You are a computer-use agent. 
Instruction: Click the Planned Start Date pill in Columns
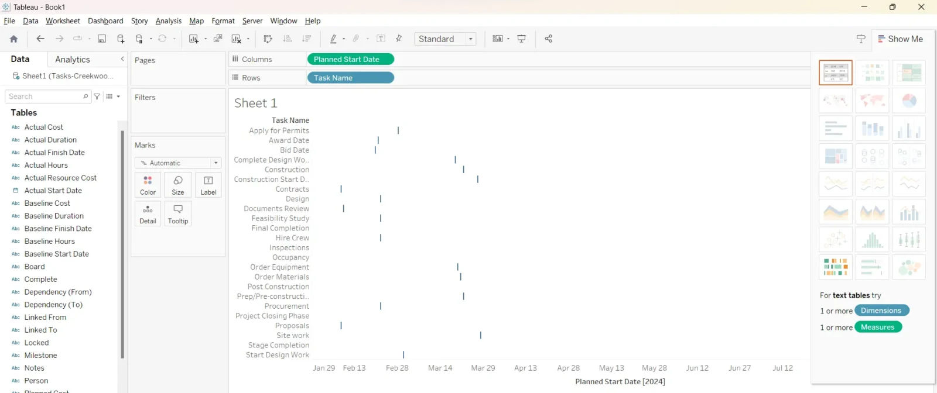click(350, 59)
